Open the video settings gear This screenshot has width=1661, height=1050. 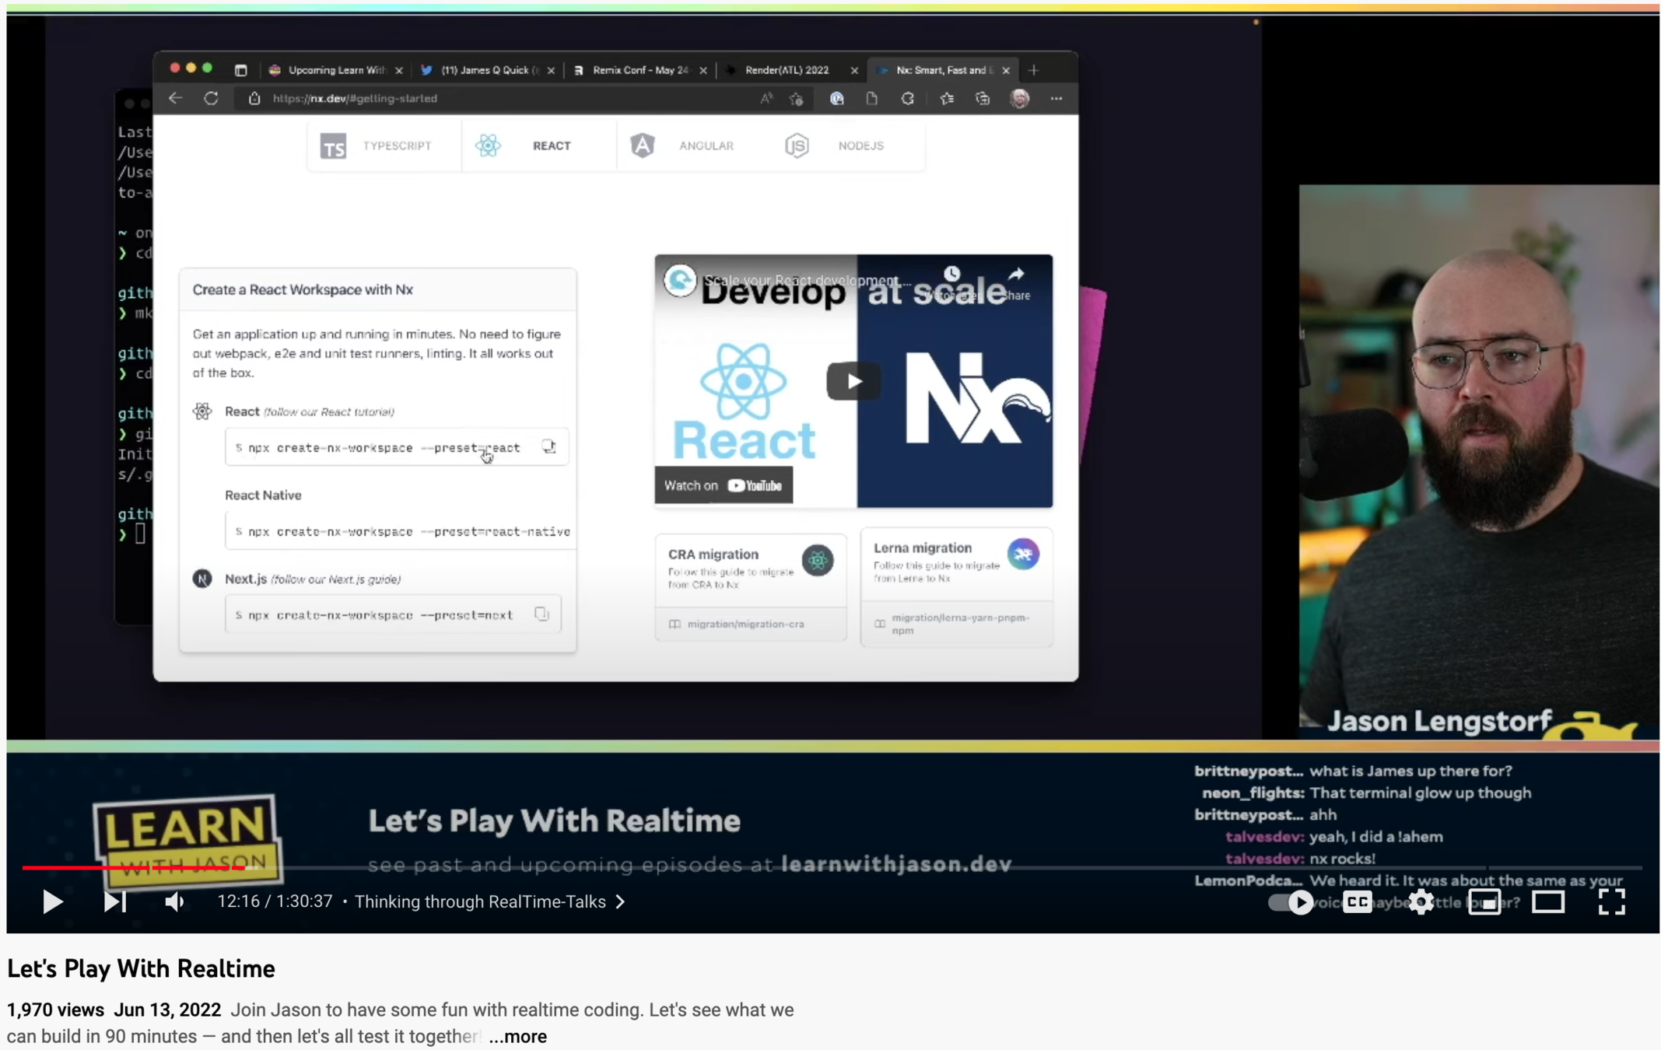tap(1421, 901)
